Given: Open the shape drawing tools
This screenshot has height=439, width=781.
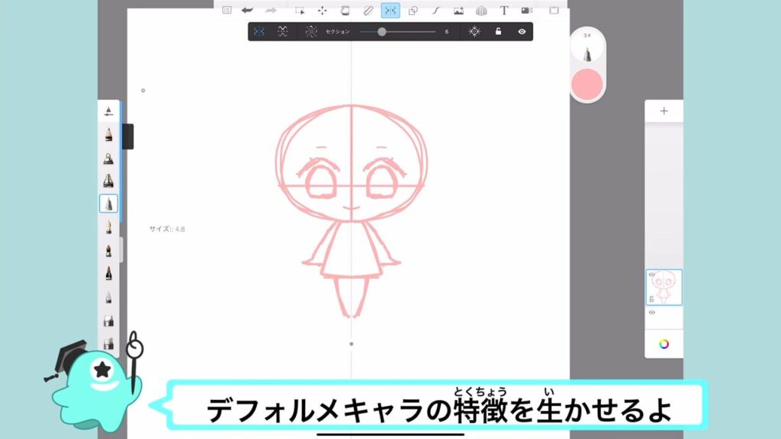Looking at the screenshot, I should (413, 11).
